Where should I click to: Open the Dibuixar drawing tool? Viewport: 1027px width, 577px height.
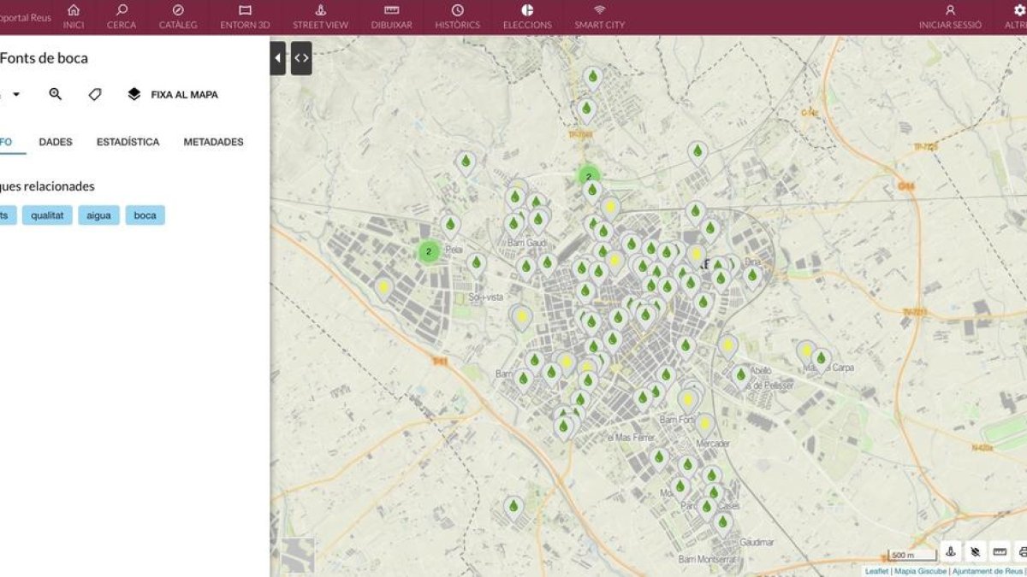click(391, 16)
